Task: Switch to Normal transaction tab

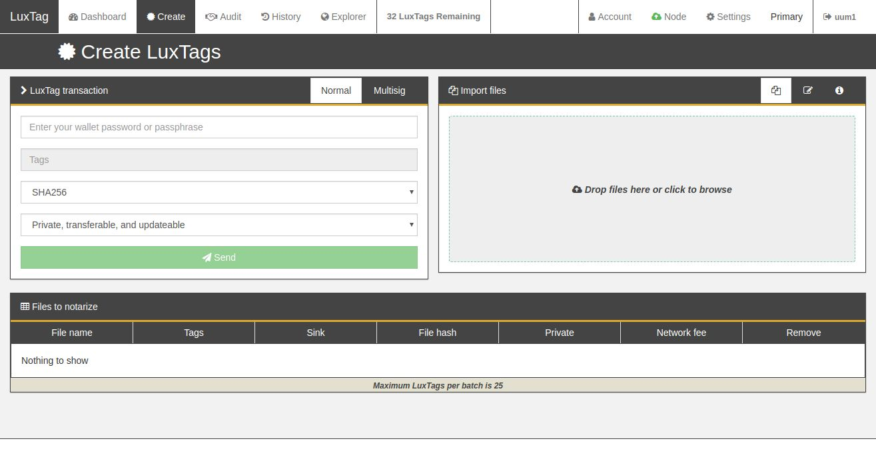Action: pos(336,90)
